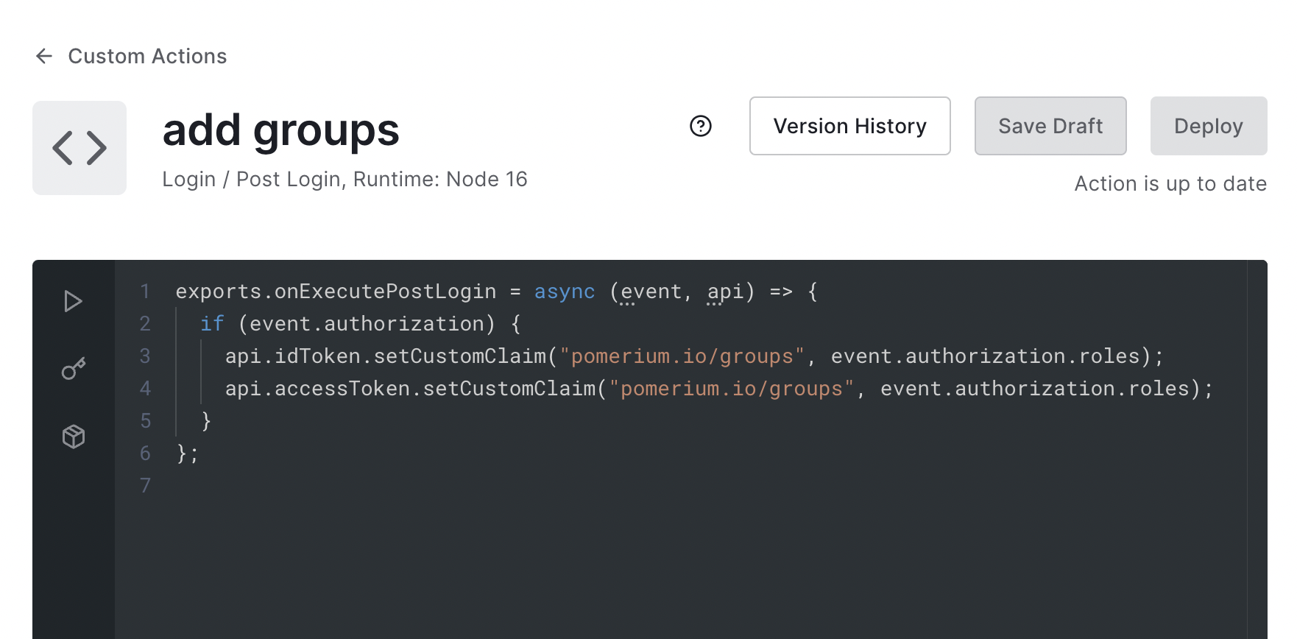1297x639 pixels.
Task: Click the code brackets action icon
Action: tap(79, 148)
